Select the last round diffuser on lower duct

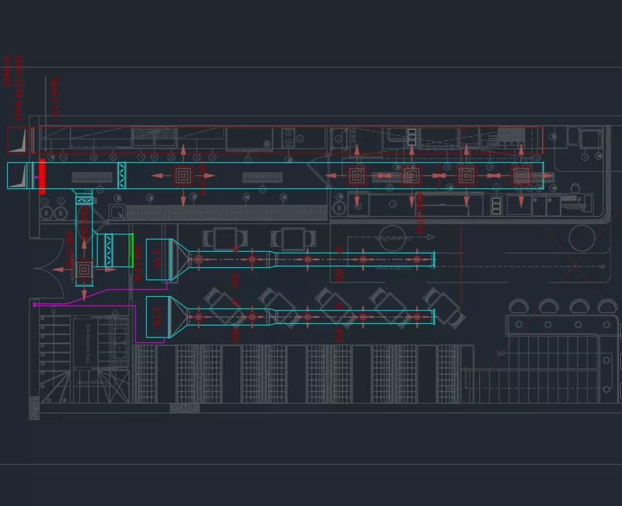[418, 317]
